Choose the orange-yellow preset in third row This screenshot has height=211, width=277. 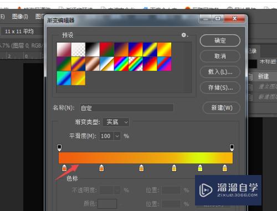tap(78, 78)
